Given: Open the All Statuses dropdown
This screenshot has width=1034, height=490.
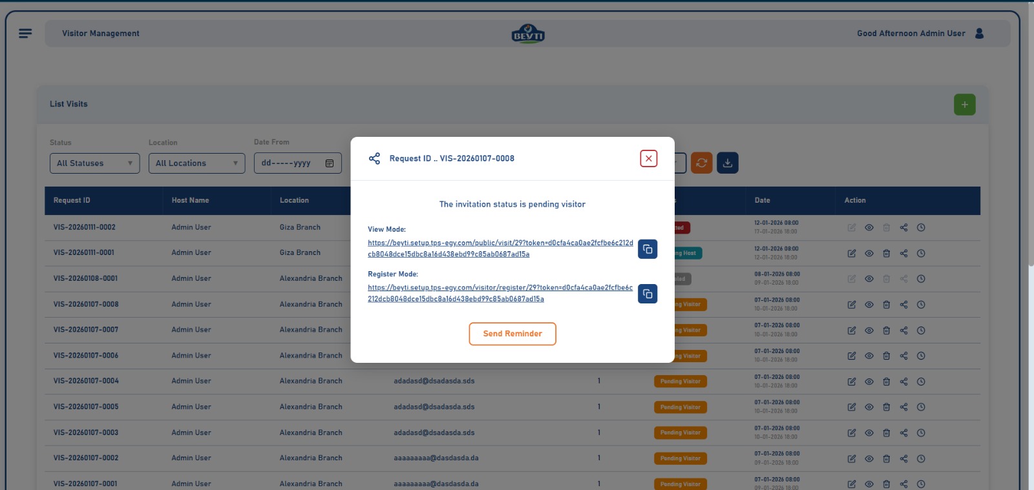Looking at the screenshot, I should coord(94,163).
